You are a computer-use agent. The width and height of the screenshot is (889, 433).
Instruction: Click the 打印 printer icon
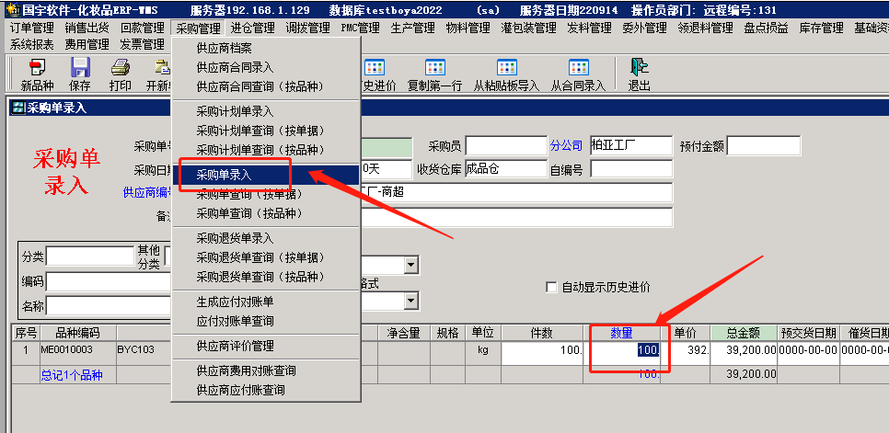pyautogui.click(x=120, y=67)
